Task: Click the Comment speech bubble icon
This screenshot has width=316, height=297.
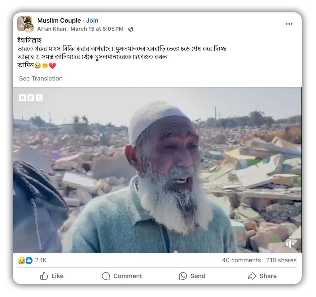Action: click(106, 276)
